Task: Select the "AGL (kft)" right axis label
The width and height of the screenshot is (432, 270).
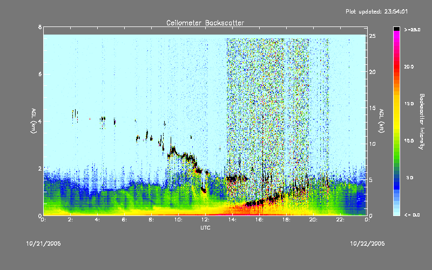Action: click(x=382, y=121)
